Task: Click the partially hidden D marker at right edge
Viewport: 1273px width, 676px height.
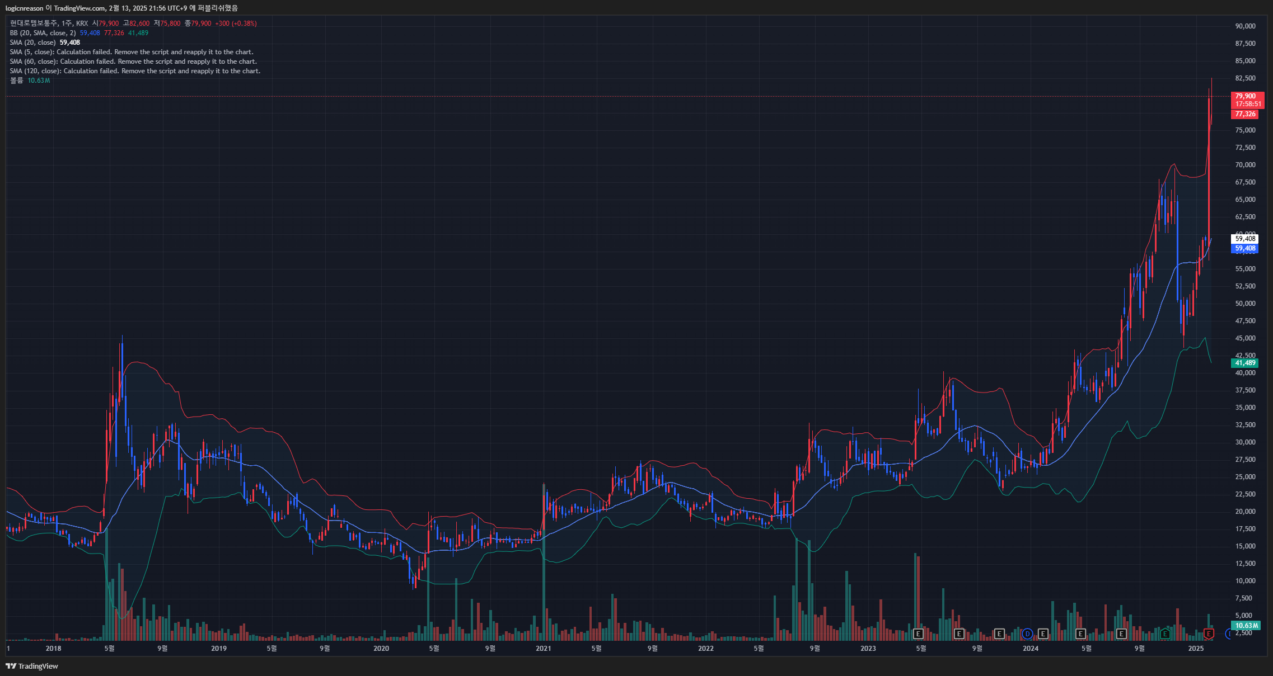Action: (1228, 634)
